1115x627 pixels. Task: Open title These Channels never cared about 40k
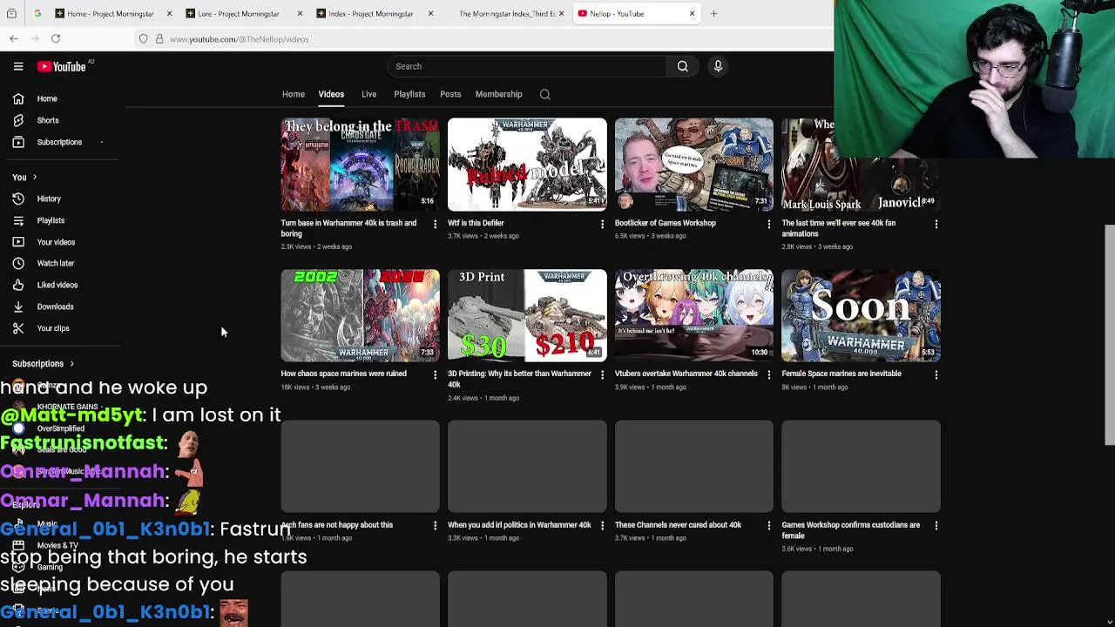click(678, 525)
